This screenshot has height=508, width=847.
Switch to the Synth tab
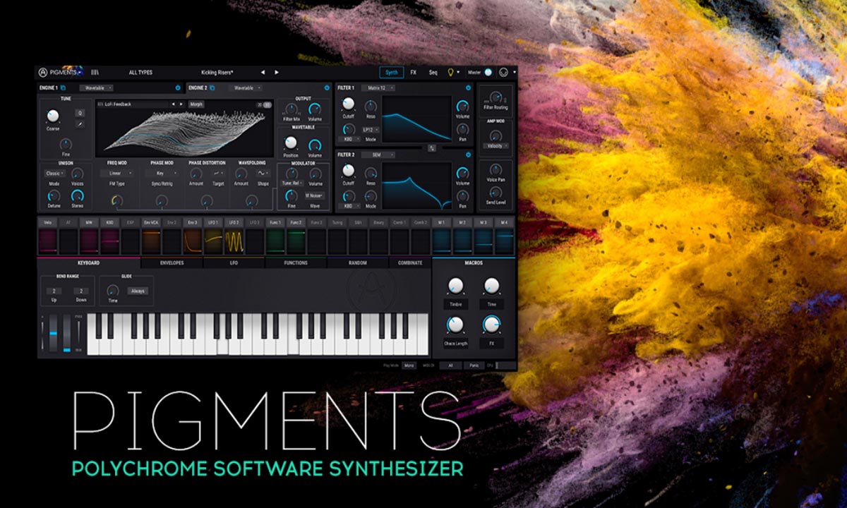(x=392, y=72)
